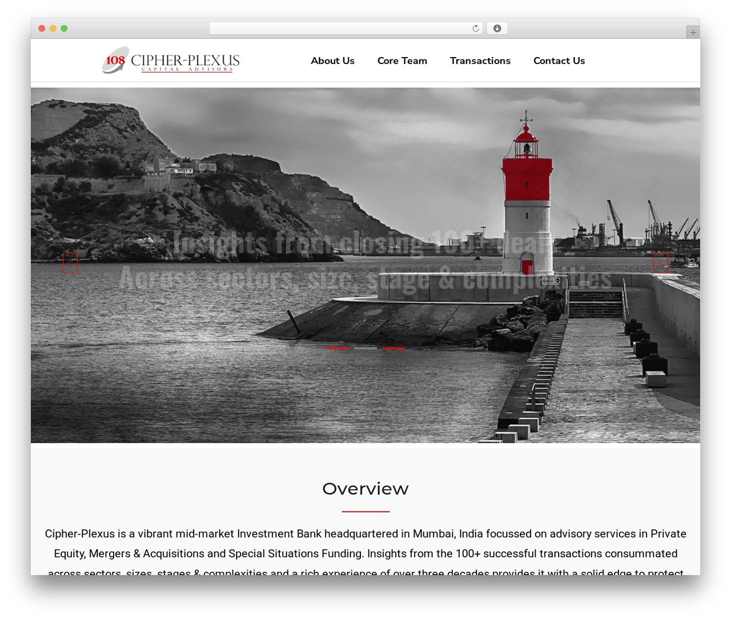Open the Contact Us page
This screenshot has height=619, width=731.
[559, 61]
